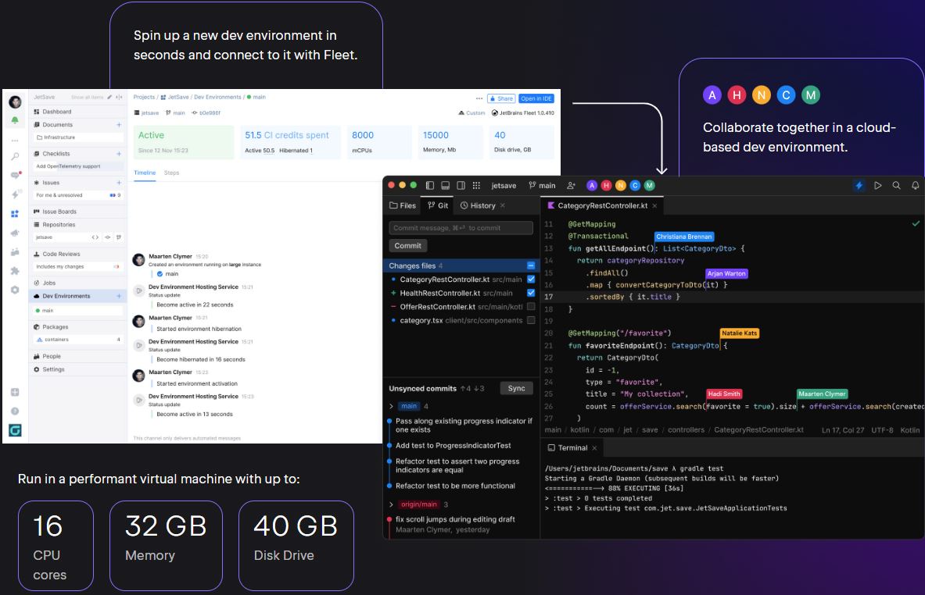Click the pencil edit icon next to JetSave
Viewport: 925px width, 595px height.
pyautogui.click(x=109, y=97)
